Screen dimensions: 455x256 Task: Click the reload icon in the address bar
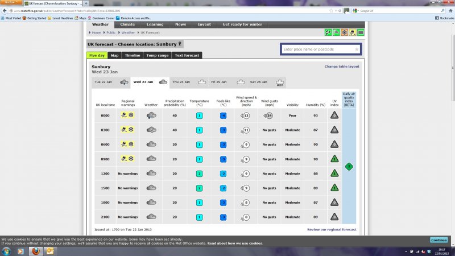coord(340,11)
